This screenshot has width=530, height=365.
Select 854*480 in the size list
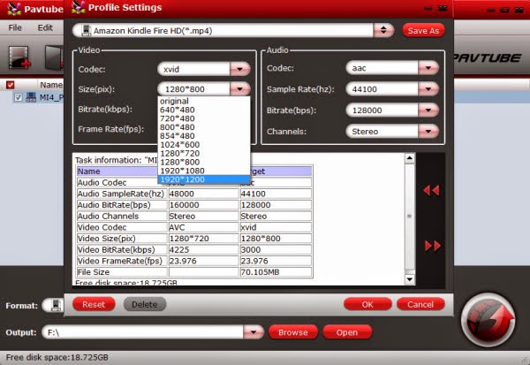(204, 136)
